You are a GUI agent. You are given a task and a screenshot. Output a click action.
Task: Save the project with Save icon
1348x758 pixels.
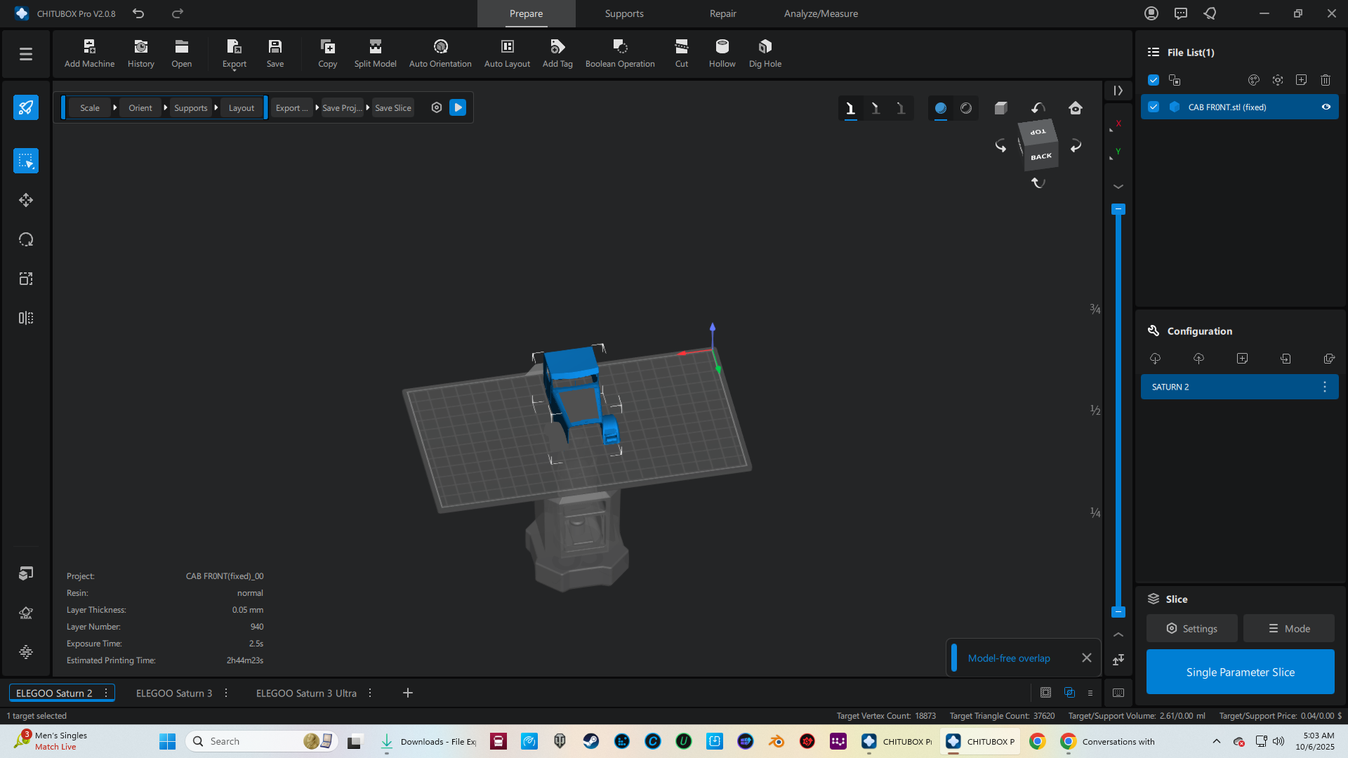(x=275, y=53)
